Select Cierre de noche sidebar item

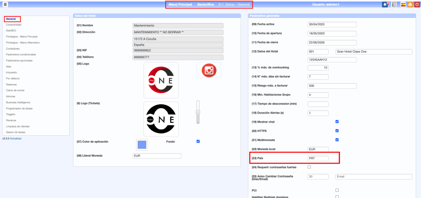15,90
